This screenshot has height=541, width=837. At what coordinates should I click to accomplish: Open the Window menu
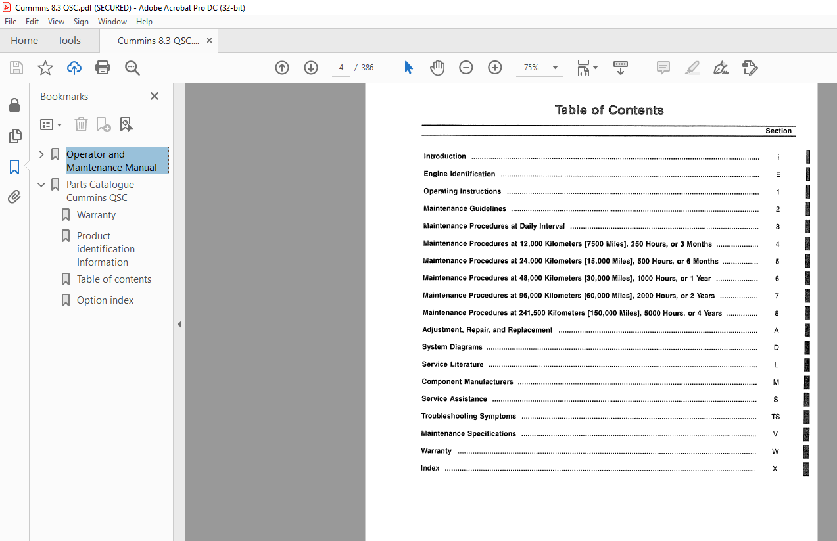pyautogui.click(x=112, y=22)
